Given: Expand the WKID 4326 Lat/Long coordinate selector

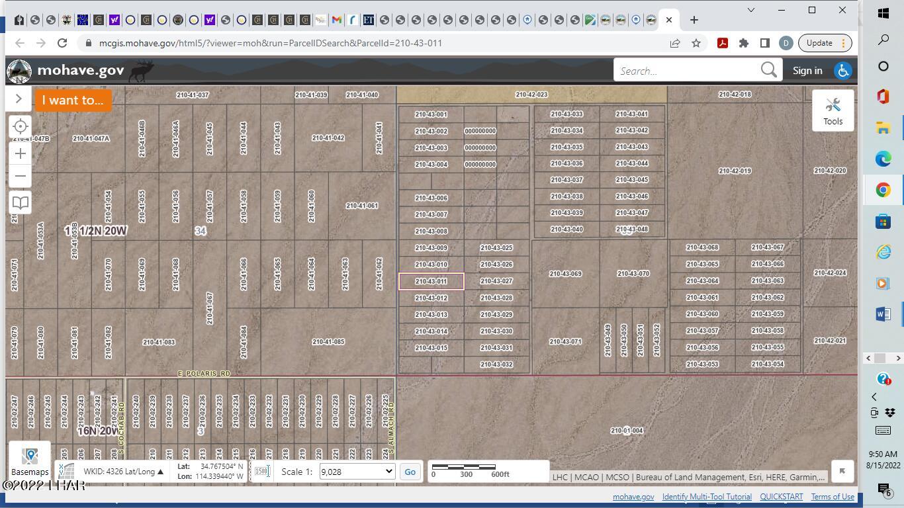Looking at the screenshot, I should click(123, 472).
